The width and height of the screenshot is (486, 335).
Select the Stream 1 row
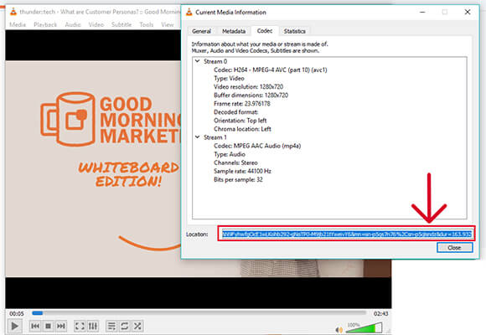tap(215, 137)
